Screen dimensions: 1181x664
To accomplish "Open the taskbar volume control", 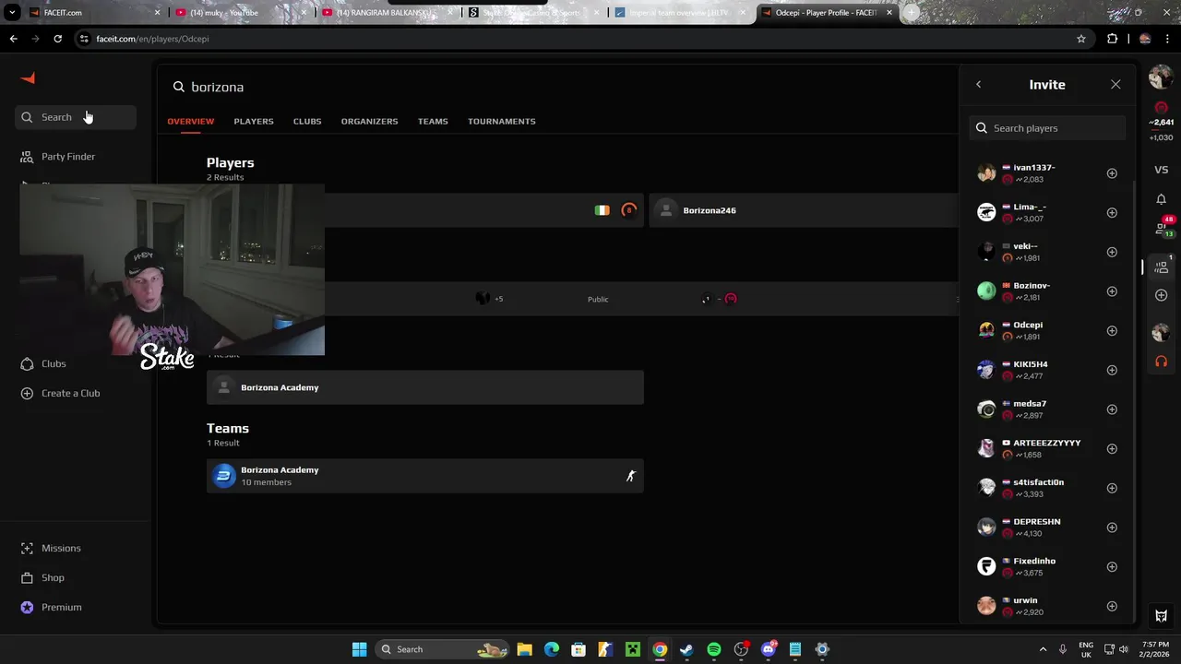I will [x=1123, y=649].
